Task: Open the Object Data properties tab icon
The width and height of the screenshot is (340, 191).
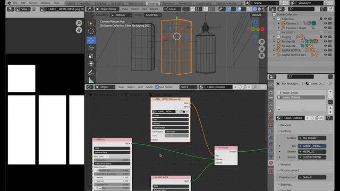Action: point(271,157)
